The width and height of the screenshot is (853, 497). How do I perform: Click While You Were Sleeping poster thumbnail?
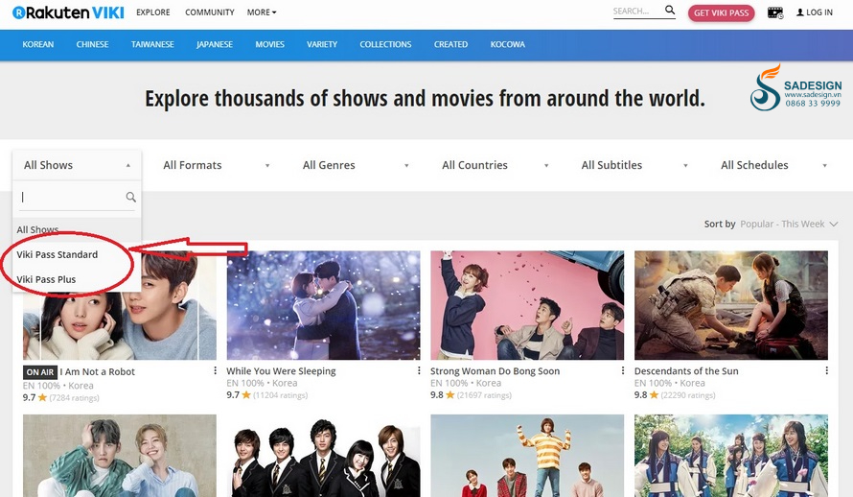tap(323, 305)
